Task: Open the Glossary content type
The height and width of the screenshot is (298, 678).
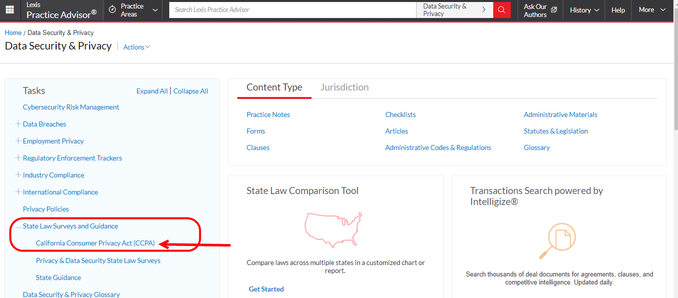Action: pyautogui.click(x=537, y=147)
